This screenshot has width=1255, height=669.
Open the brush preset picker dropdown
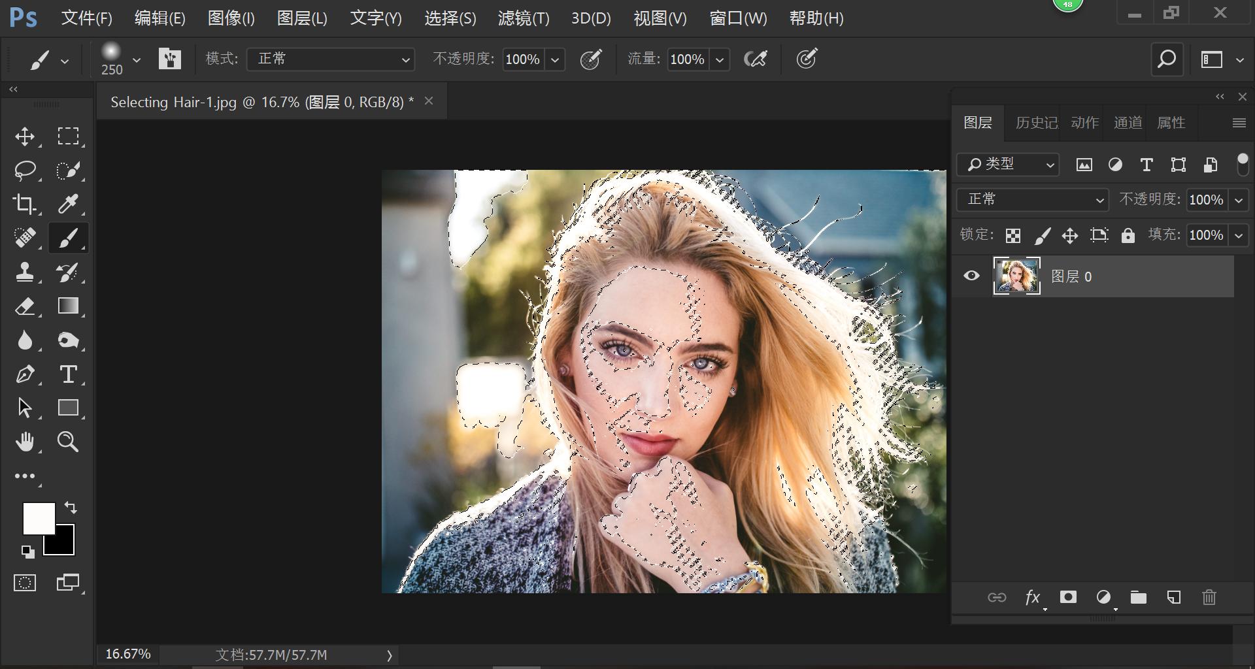137,59
